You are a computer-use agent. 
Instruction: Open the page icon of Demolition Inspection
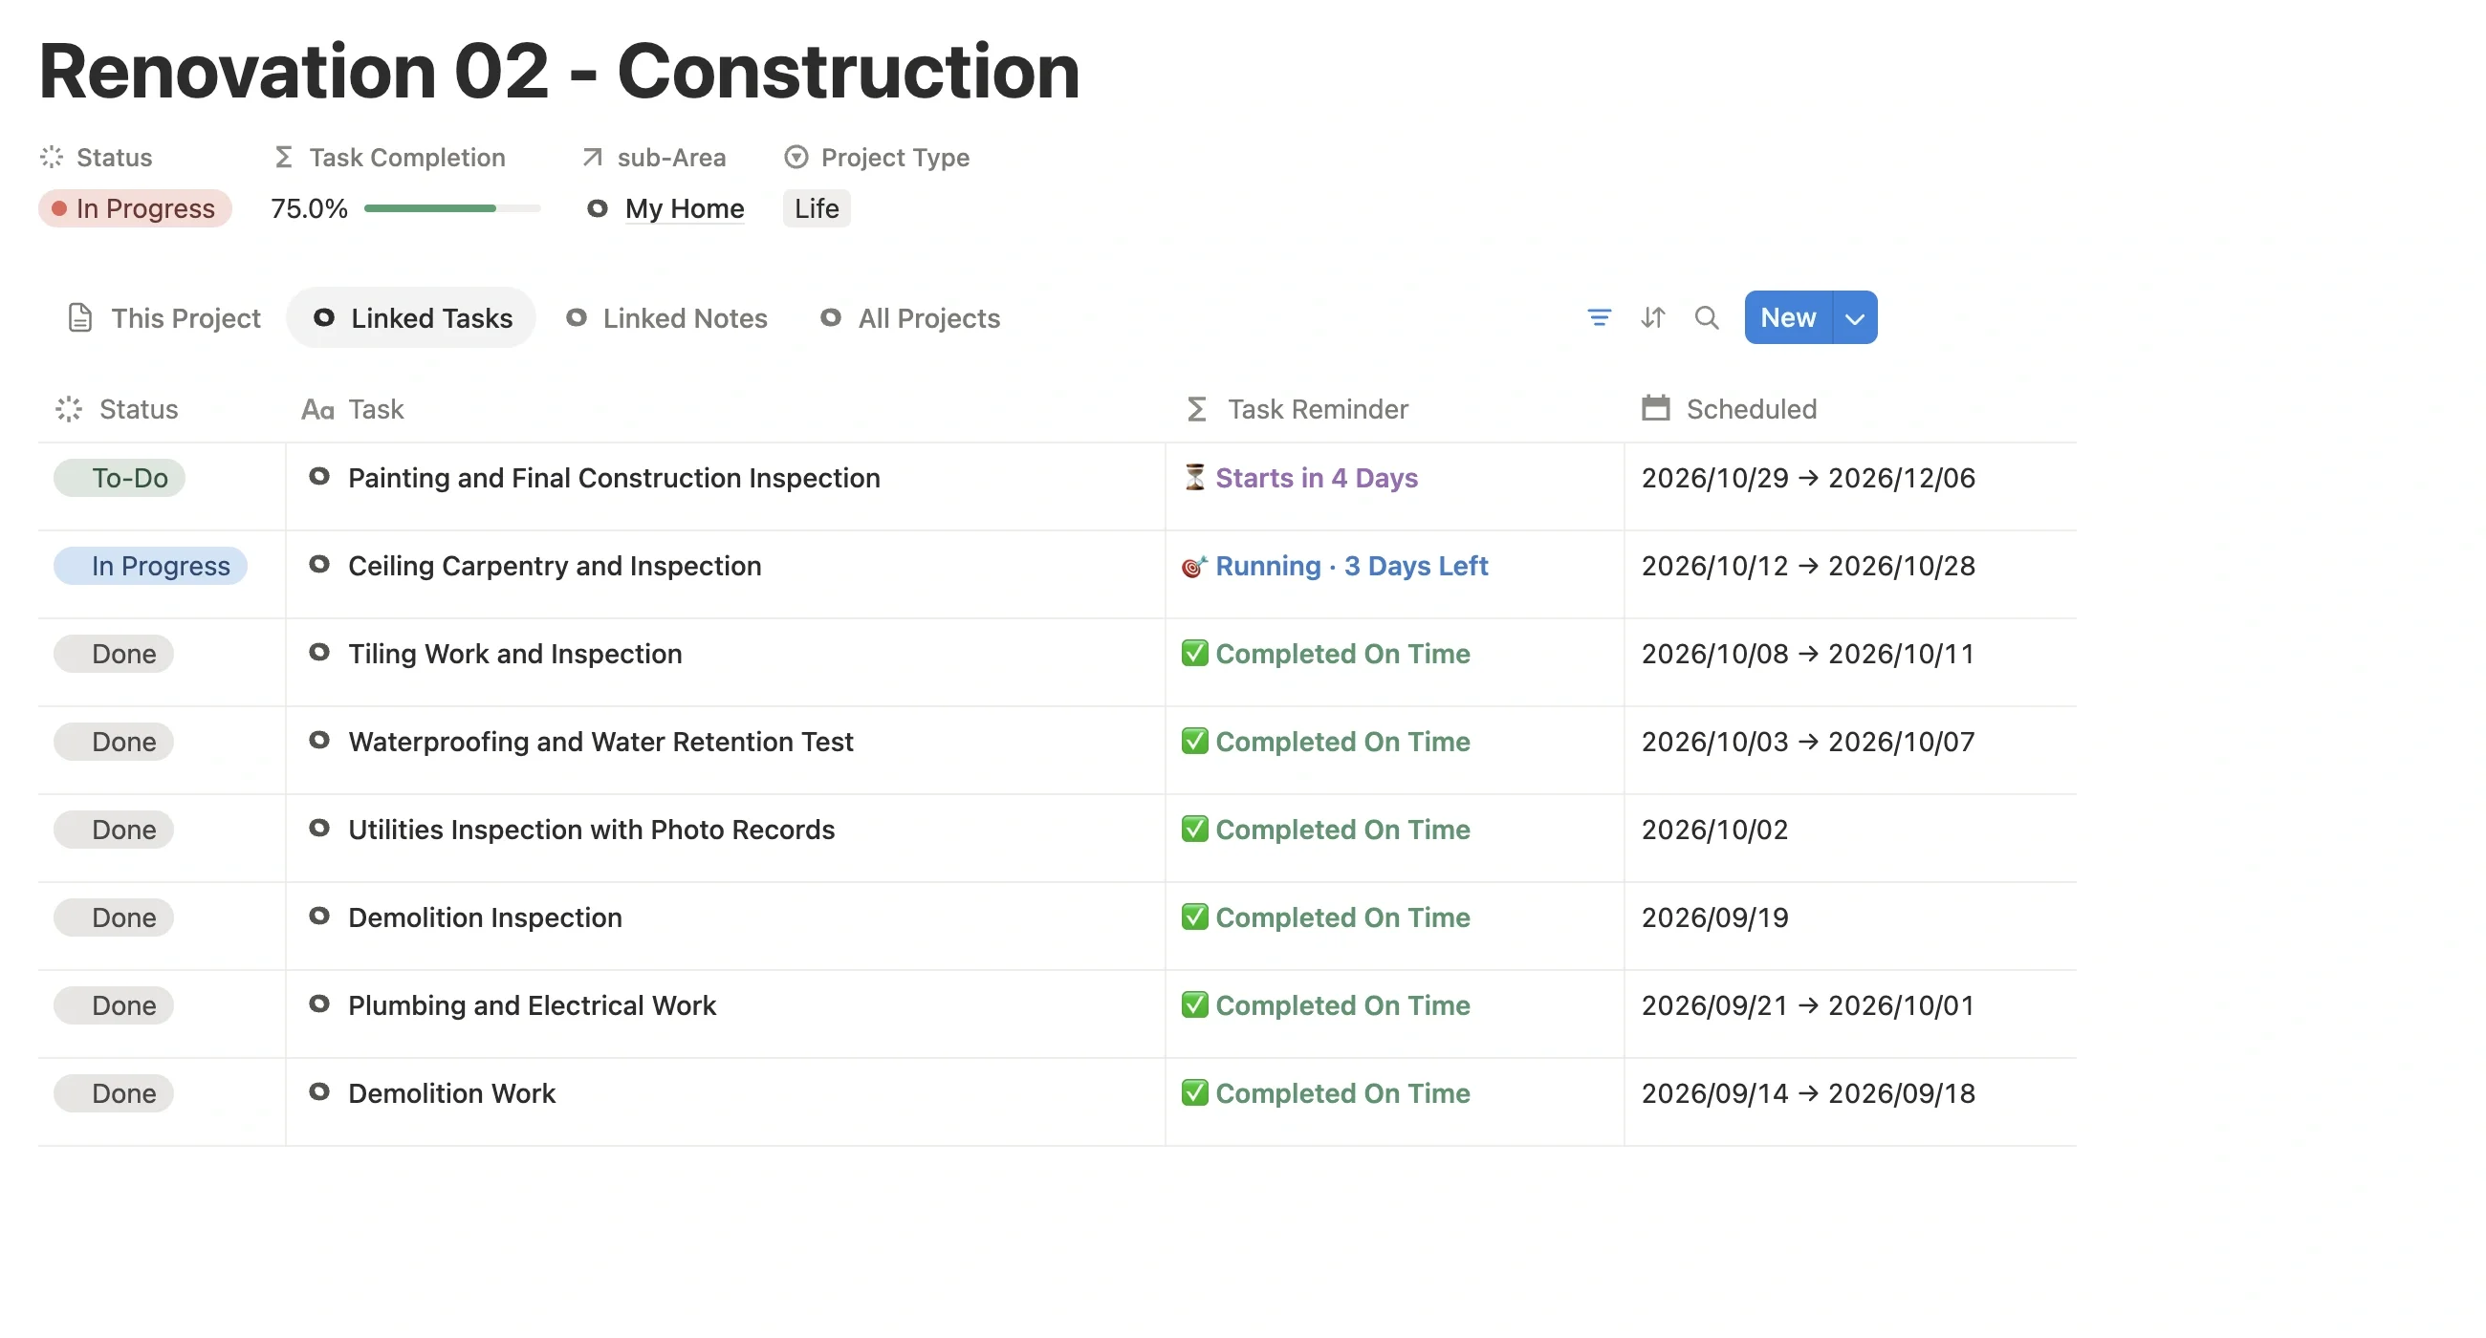(x=319, y=916)
